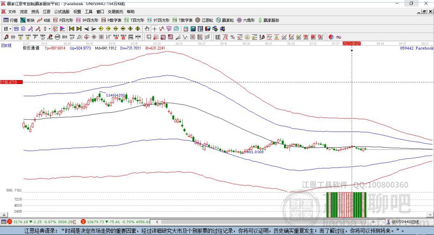Open the 江恩轮 Gann wheel
This screenshot has height=235, width=434.
tap(204, 20)
